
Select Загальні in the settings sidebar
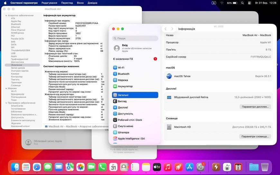135,95
